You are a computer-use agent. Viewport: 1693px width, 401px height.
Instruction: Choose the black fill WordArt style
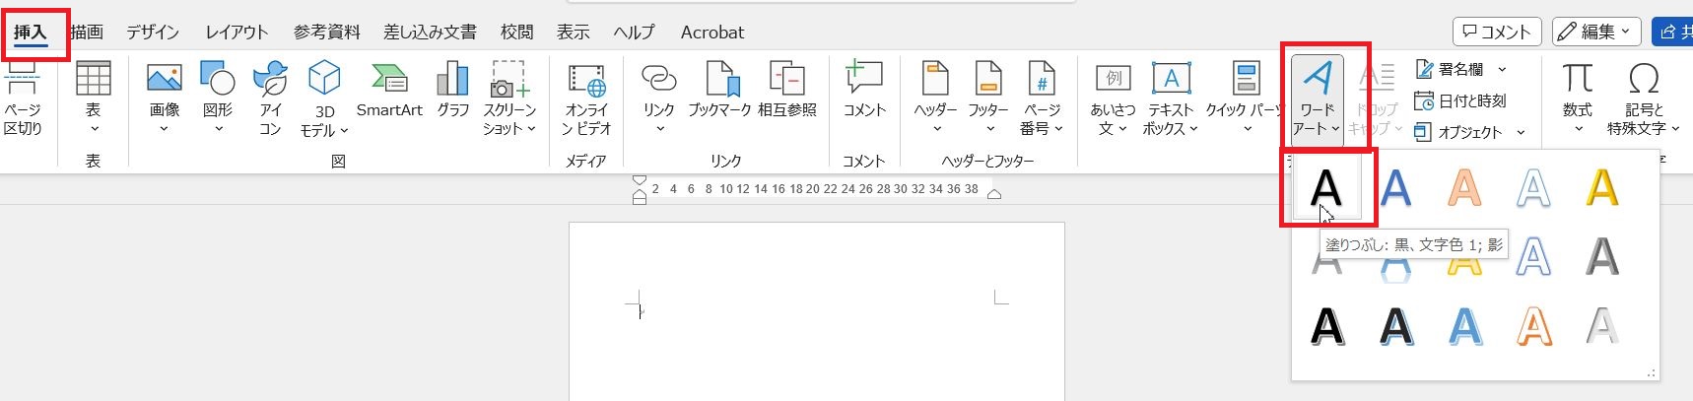(x=1326, y=187)
